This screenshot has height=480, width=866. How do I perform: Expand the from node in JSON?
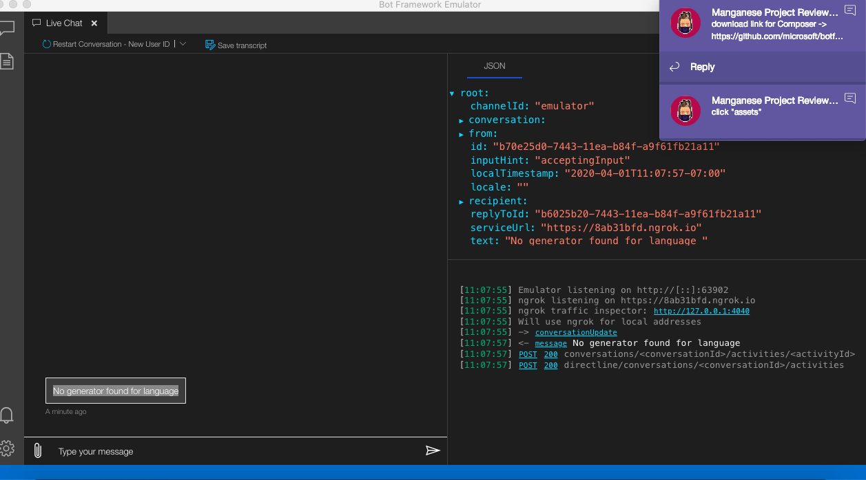(x=462, y=133)
